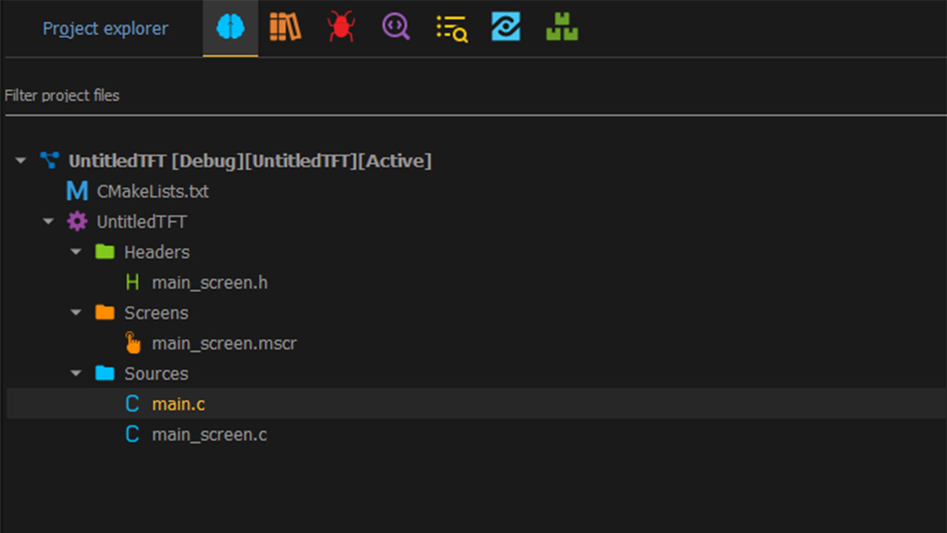Open the library/bookshelf panel
947x533 pixels.
click(284, 27)
